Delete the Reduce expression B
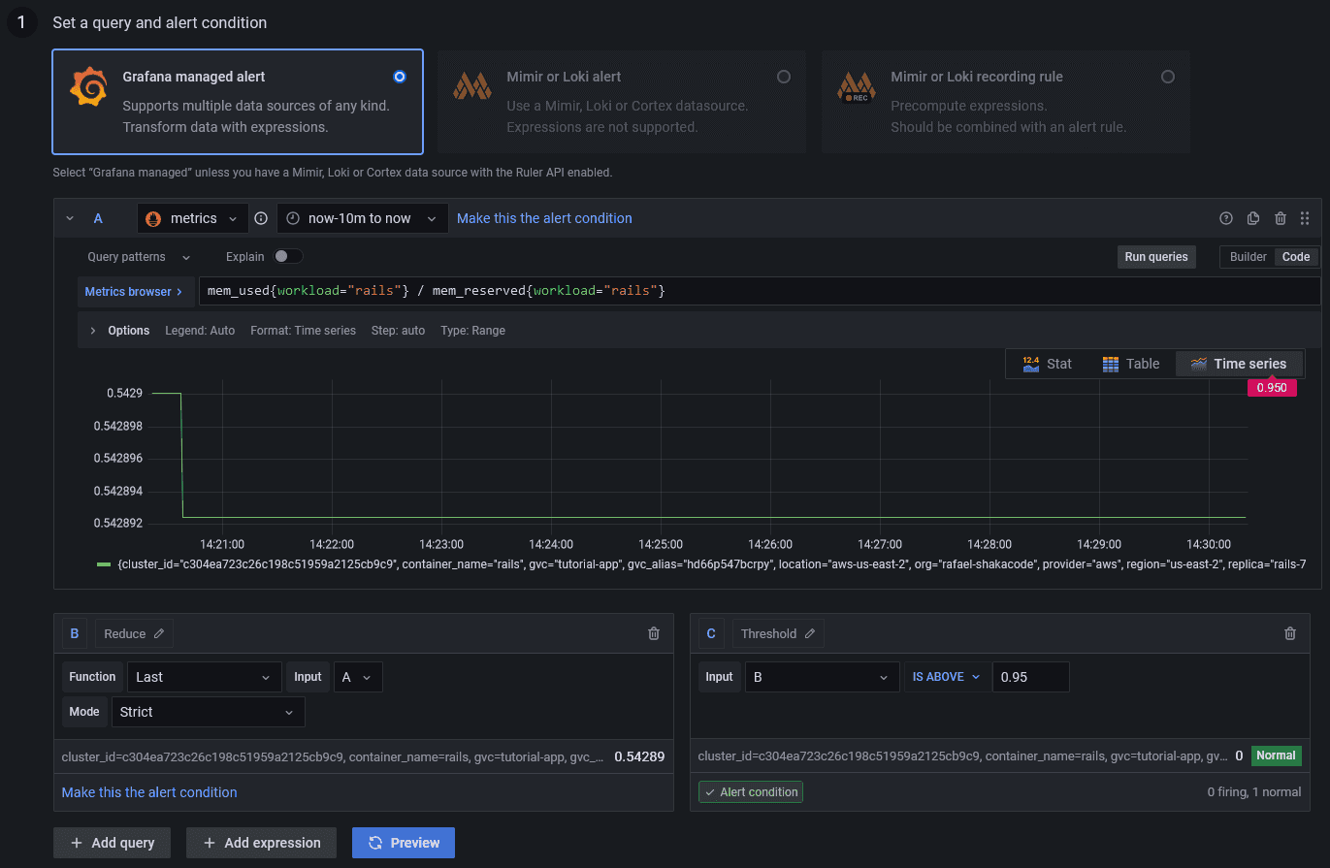 654,633
